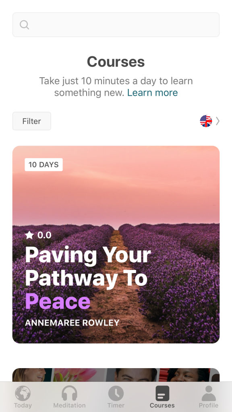Open the Timer clock icon

tap(116, 393)
